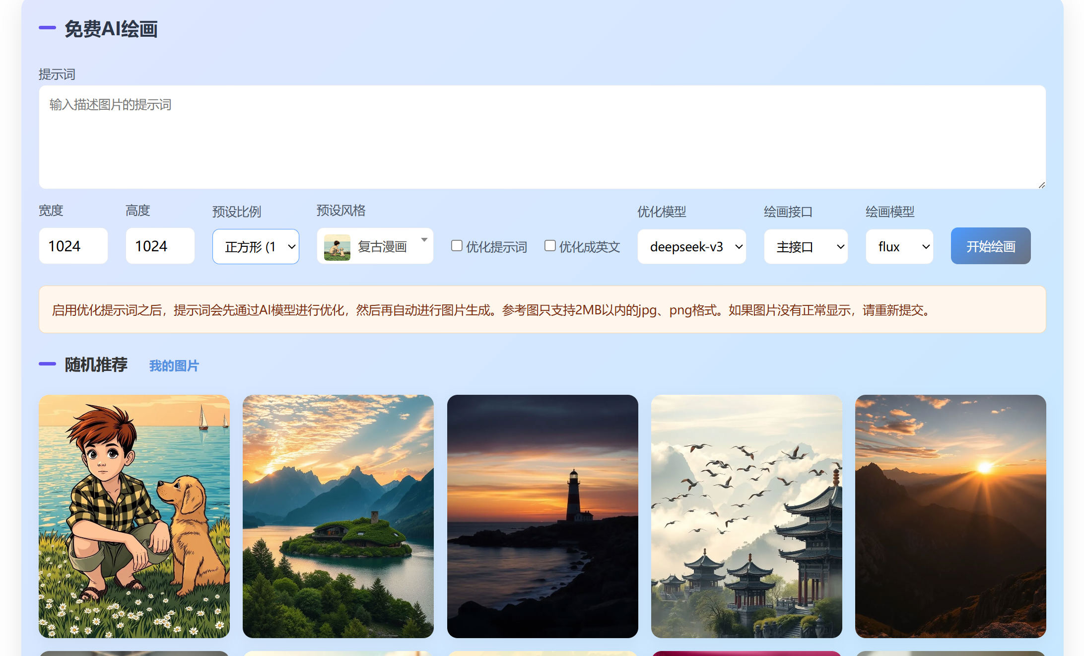The height and width of the screenshot is (656, 1084).
Task: Click the orange notice about 启用优化提示词
Action: pyautogui.click(x=542, y=309)
